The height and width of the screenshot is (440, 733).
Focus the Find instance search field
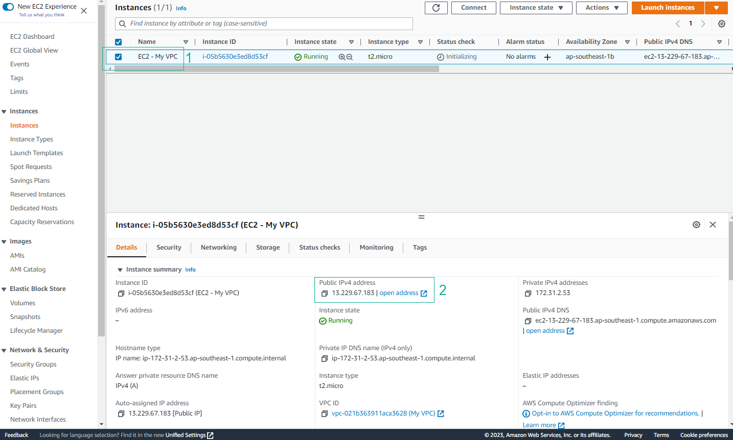[264, 23]
